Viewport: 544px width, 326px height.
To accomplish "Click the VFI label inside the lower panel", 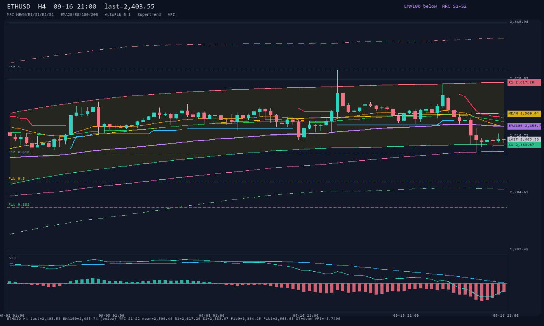I will pos(13,258).
